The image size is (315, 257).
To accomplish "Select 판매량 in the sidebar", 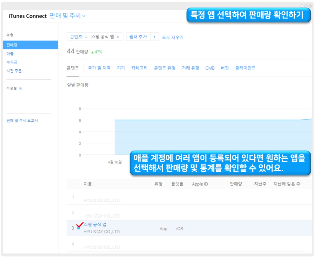I will coord(30,45).
